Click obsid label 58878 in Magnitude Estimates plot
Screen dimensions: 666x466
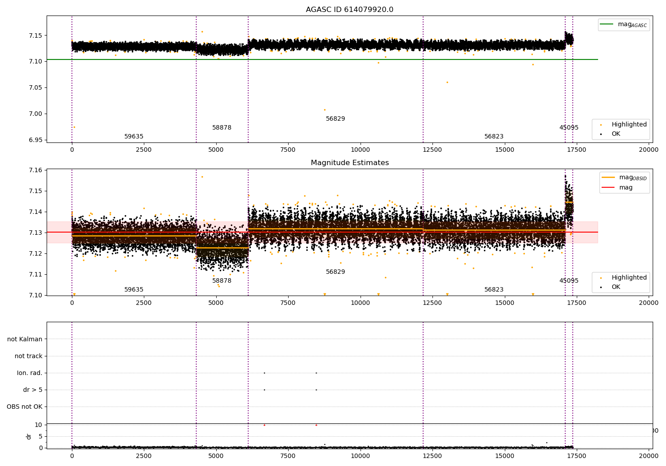click(222, 281)
